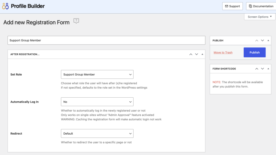Open the Documentation button
The height and width of the screenshot is (155, 276).
pos(261,6)
